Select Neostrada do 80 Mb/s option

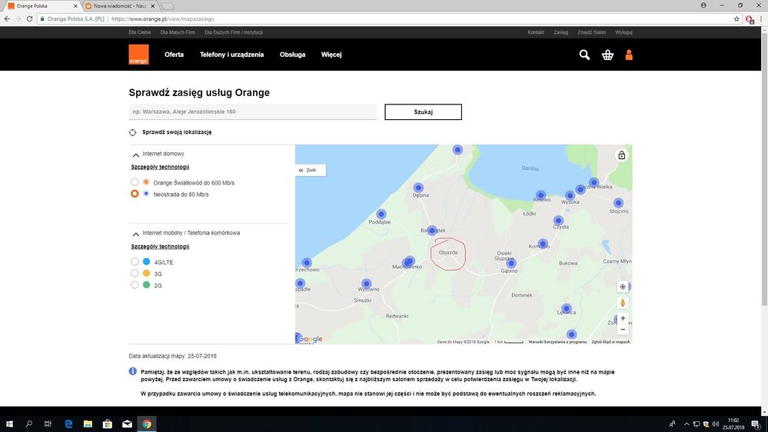click(135, 194)
